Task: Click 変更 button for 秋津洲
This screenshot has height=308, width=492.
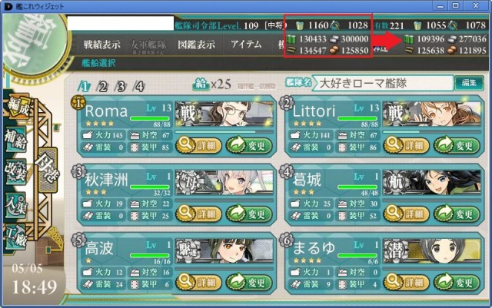Action: point(249,214)
